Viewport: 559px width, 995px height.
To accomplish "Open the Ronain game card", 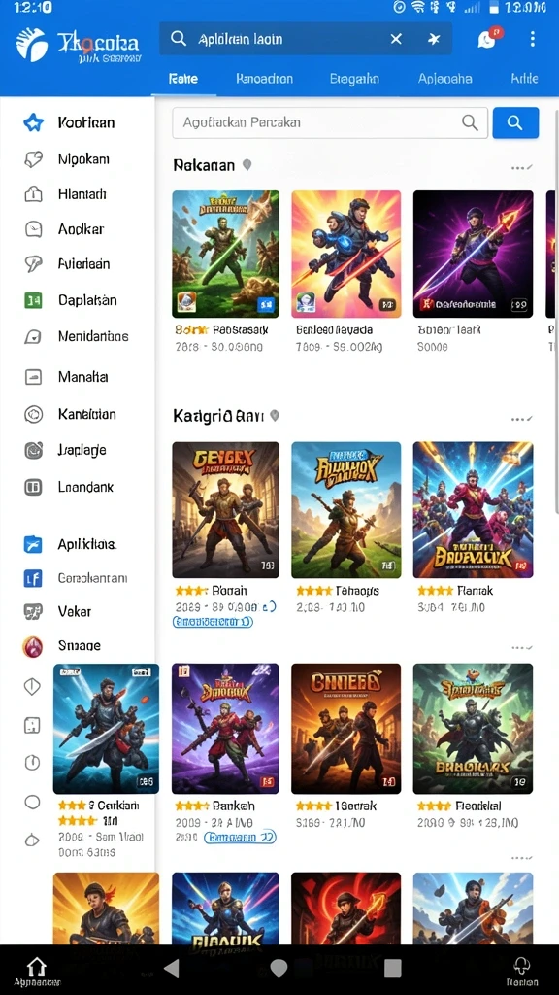I will click(225, 509).
